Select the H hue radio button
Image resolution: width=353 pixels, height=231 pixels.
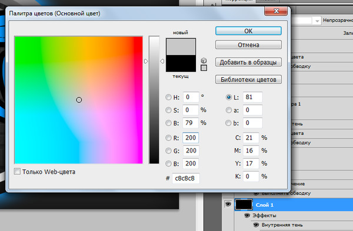[x=168, y=97]
